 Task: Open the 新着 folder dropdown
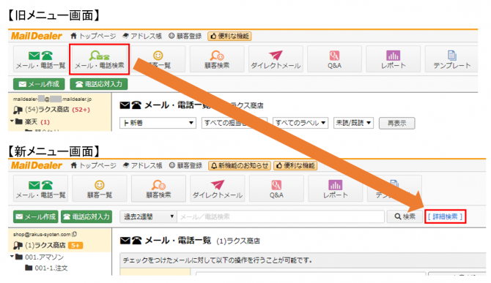pyautogui.click(x=158, y=123)
